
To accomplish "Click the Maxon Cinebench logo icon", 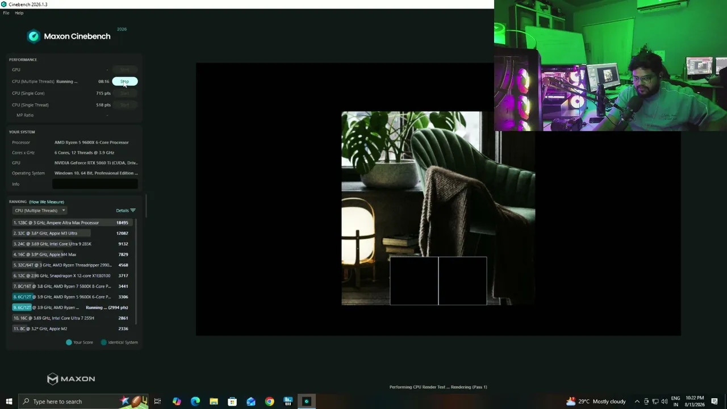I will tap(34, 36).
